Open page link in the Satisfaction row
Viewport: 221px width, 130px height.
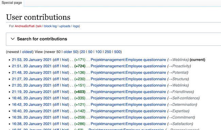click(128, 124)
